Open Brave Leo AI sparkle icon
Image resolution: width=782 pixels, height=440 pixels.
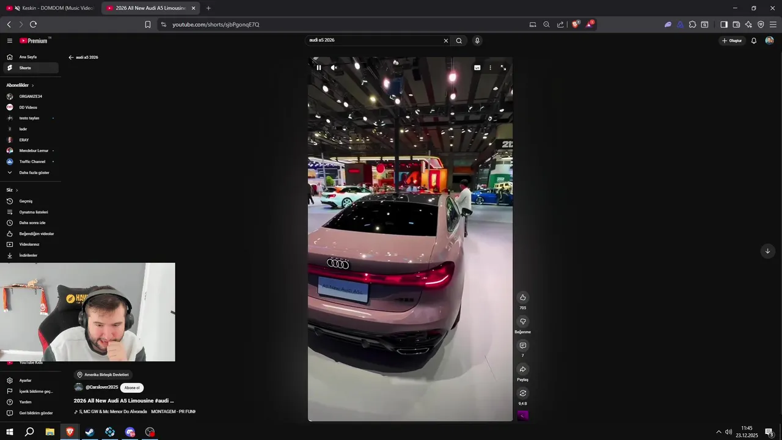point(748,24)
